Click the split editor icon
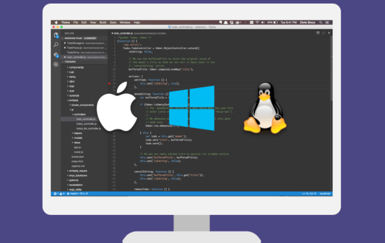 coord(318,33)
